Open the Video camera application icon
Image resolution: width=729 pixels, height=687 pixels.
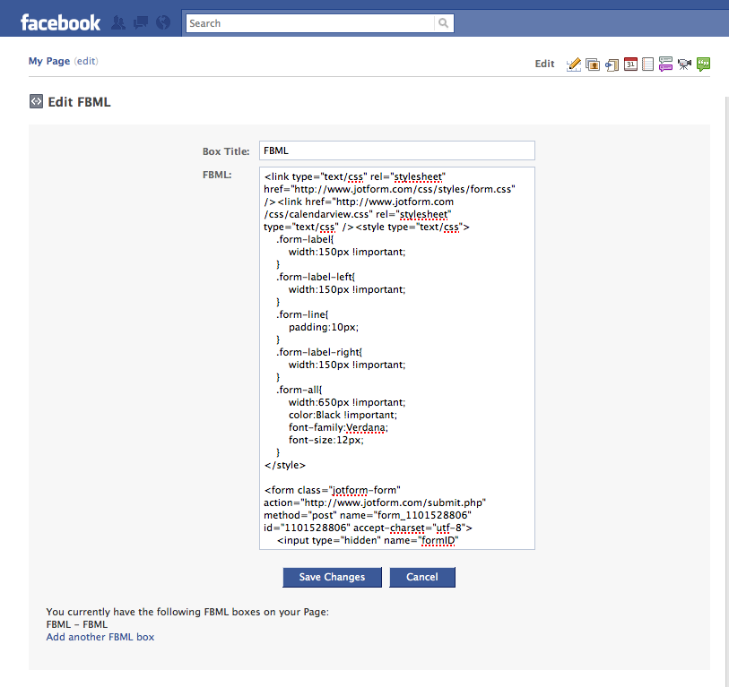tap(684, 64)
